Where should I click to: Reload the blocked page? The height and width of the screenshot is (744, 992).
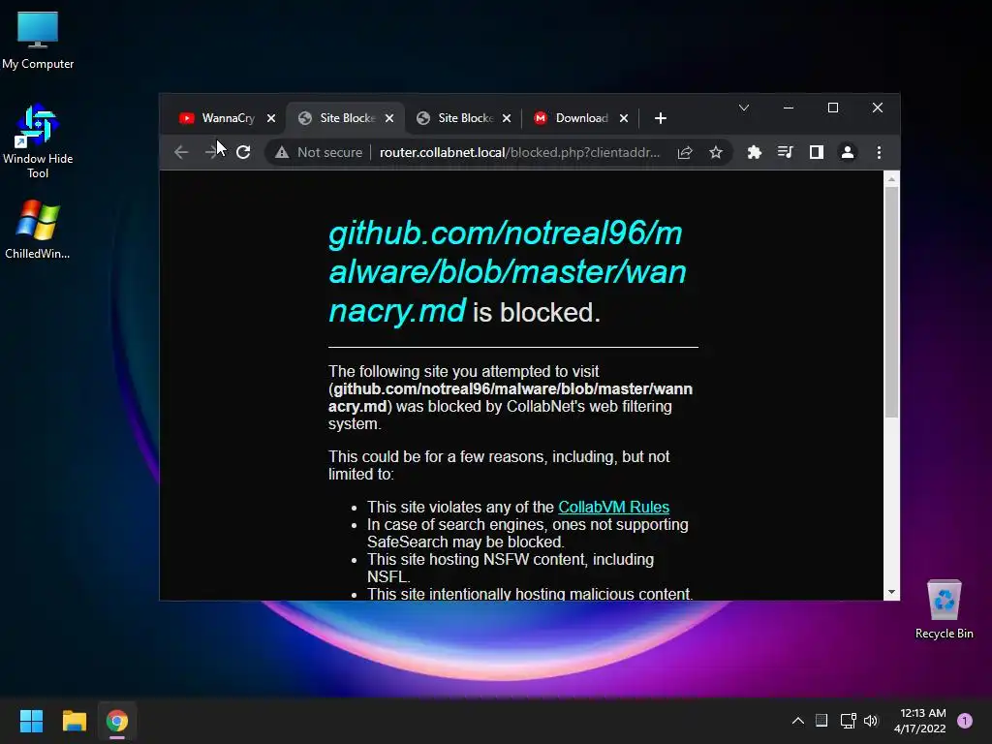coord(243,152)
